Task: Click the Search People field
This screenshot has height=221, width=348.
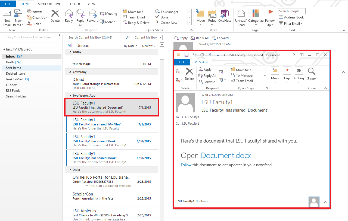Action: [292, 11]
